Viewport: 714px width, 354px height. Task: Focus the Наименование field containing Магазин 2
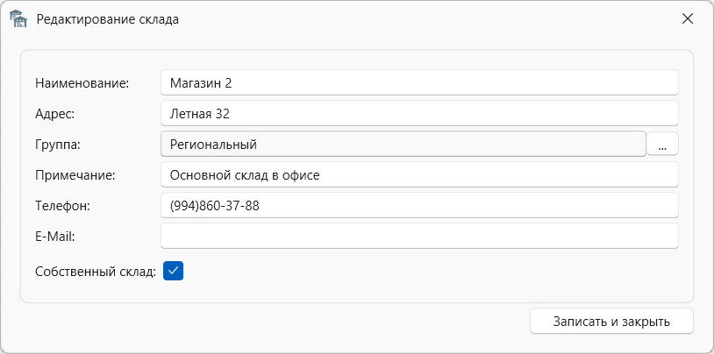(x=419, y=83)
